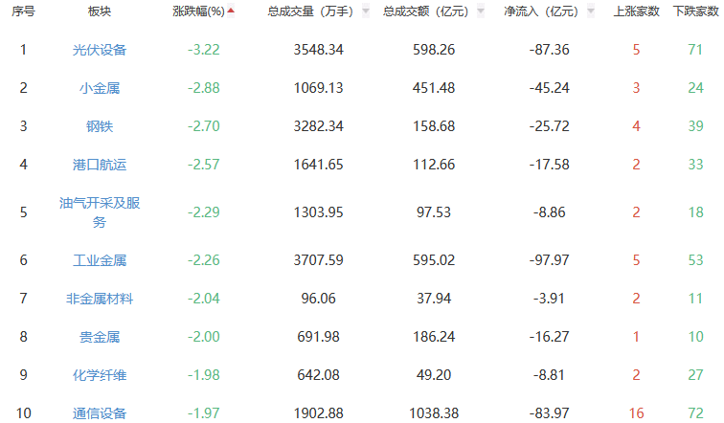Image resolution: width=724 pixels, height=423 pixels.
Task: Sort by 涨跌幅(%) column header
Action: click(x=198, y=11)
